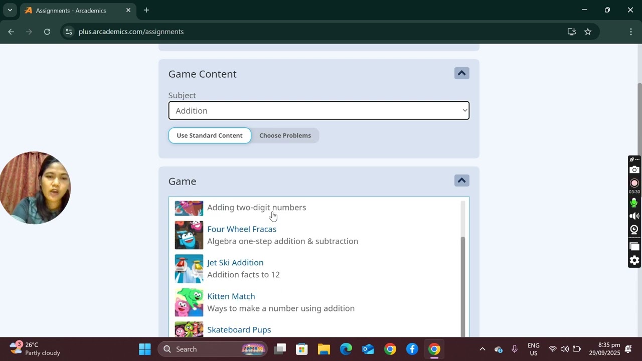Click the Skateboard Pups thumbnail image
This screenshot has width=642, height=361.
coord(189,329)
